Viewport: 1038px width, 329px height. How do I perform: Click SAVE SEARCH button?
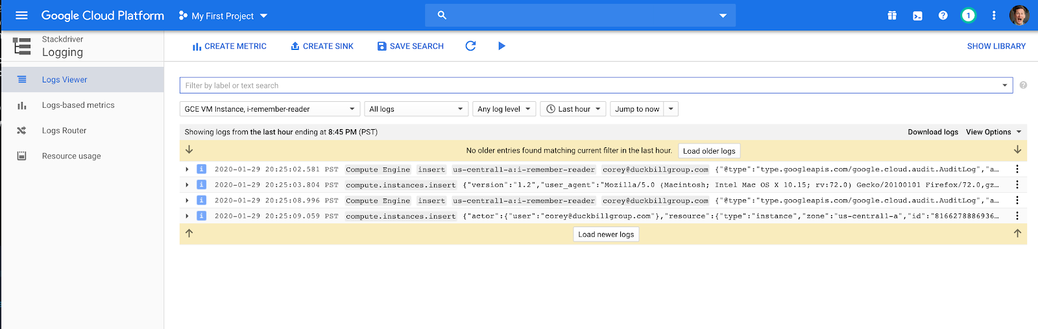410,46
